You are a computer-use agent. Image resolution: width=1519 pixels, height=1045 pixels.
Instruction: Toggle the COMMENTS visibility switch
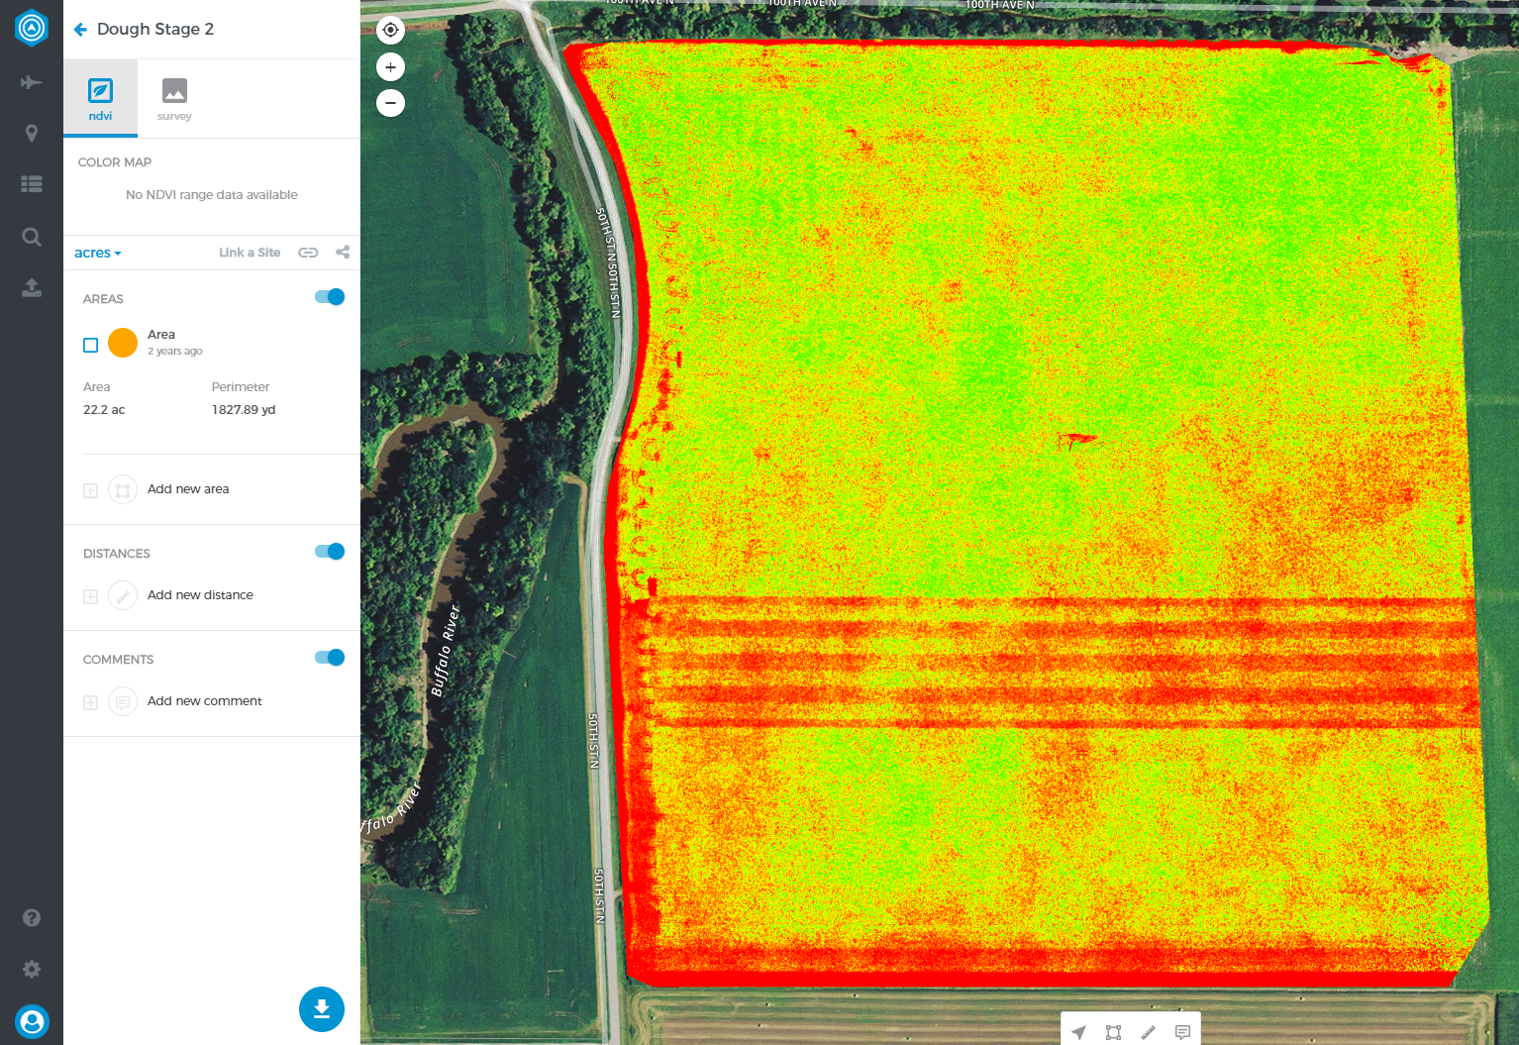pyautogui.click(x=330, y=658)
